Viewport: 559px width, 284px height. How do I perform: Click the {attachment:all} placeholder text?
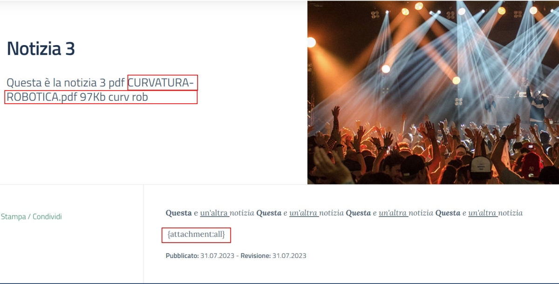point(196,235)
